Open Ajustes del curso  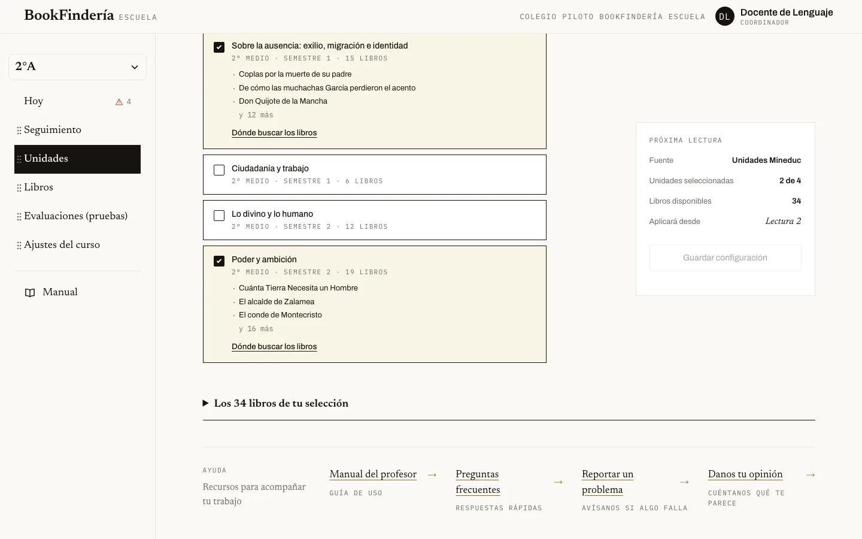tap(77, 245)
